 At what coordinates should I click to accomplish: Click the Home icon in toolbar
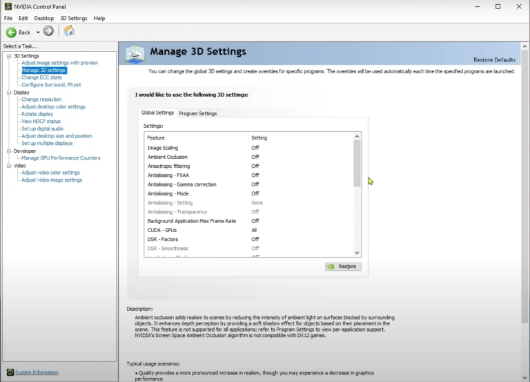pos(69,31)
